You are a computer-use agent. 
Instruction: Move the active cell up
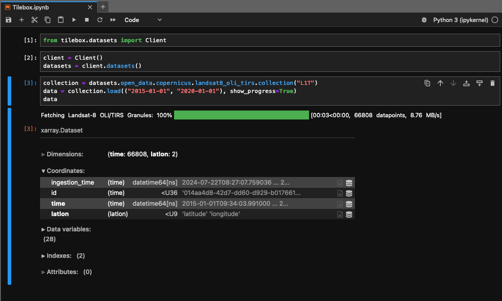[x=440, y=83]
